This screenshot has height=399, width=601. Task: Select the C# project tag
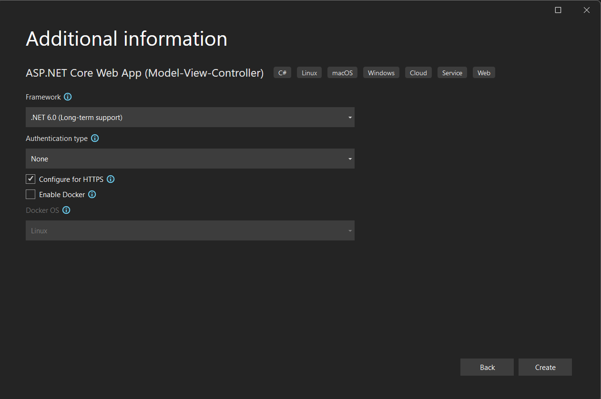(282, 72)
